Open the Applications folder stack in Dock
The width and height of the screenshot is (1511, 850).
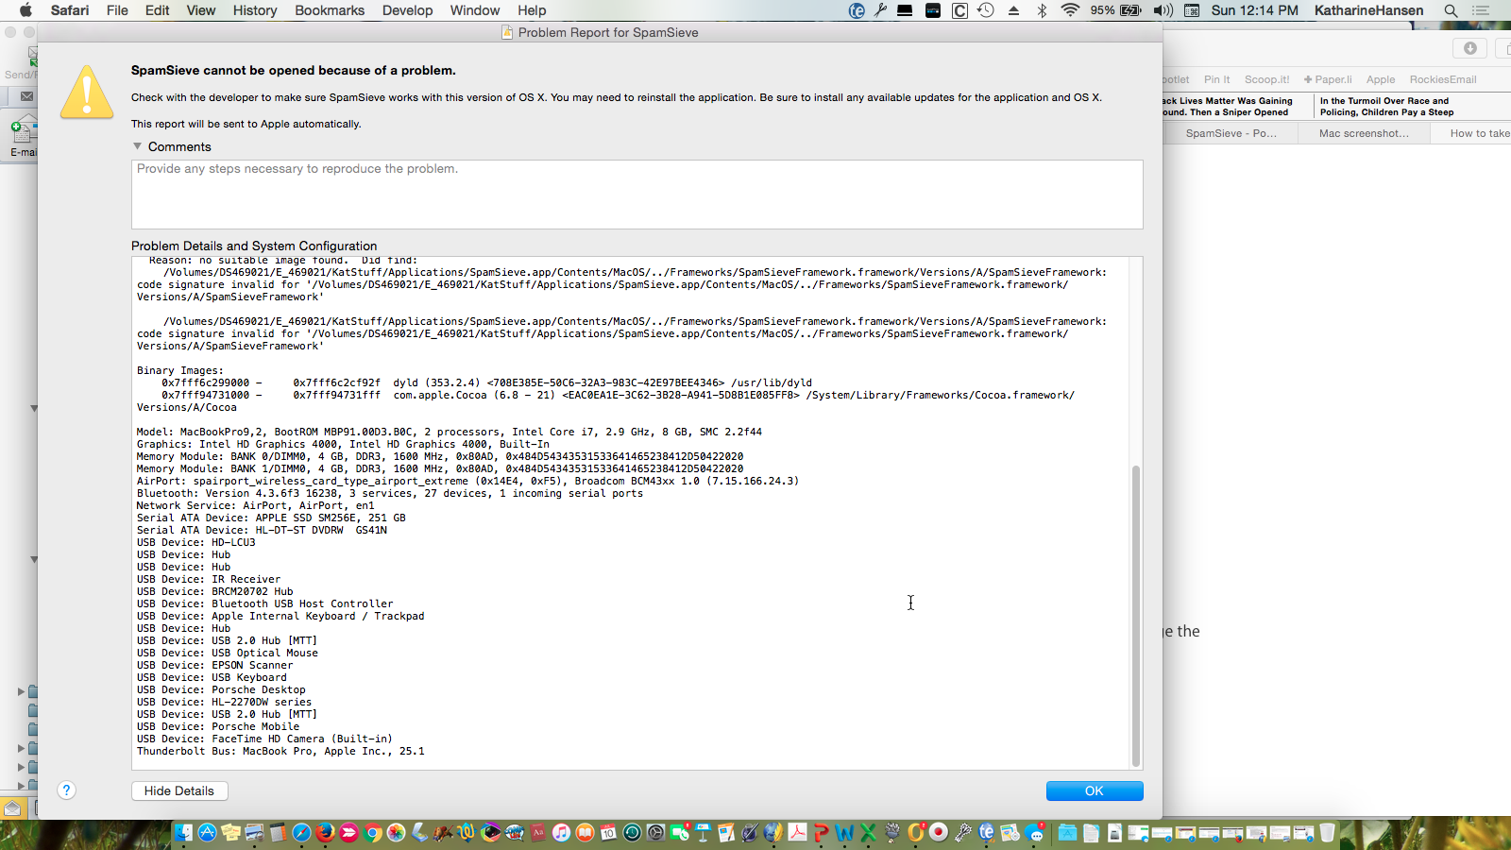[x=1067, y=832]
